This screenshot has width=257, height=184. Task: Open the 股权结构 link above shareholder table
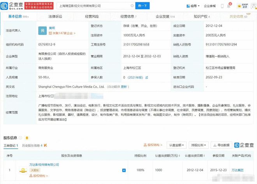[153, 145]
